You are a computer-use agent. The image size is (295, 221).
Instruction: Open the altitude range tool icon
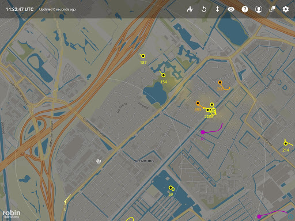click(217, 9)
